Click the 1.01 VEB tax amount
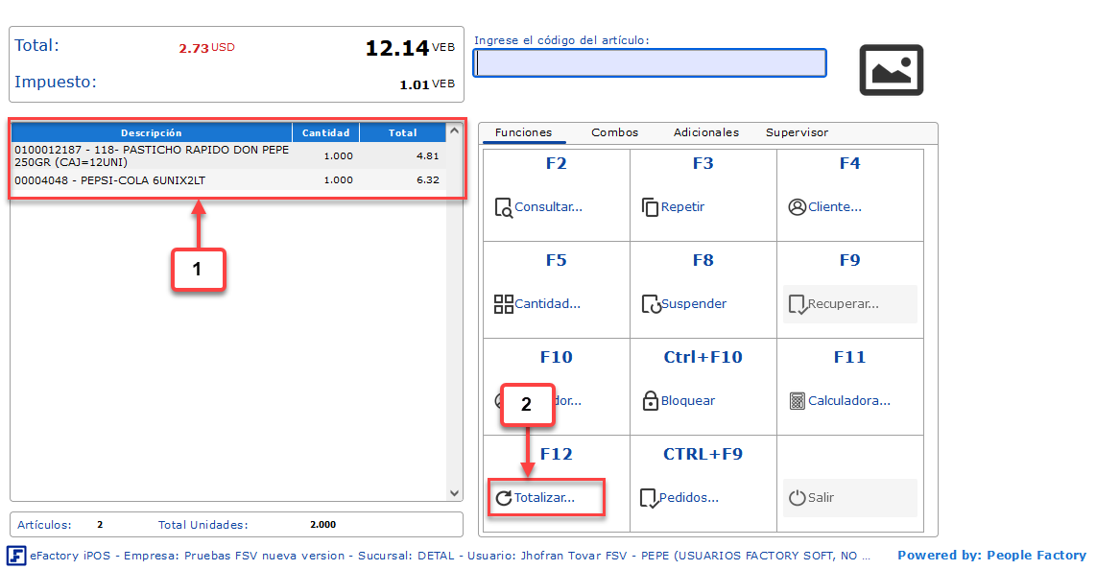Image resolution: width=1096 pixels, height=570 pixels. click(x=426, y=84)
